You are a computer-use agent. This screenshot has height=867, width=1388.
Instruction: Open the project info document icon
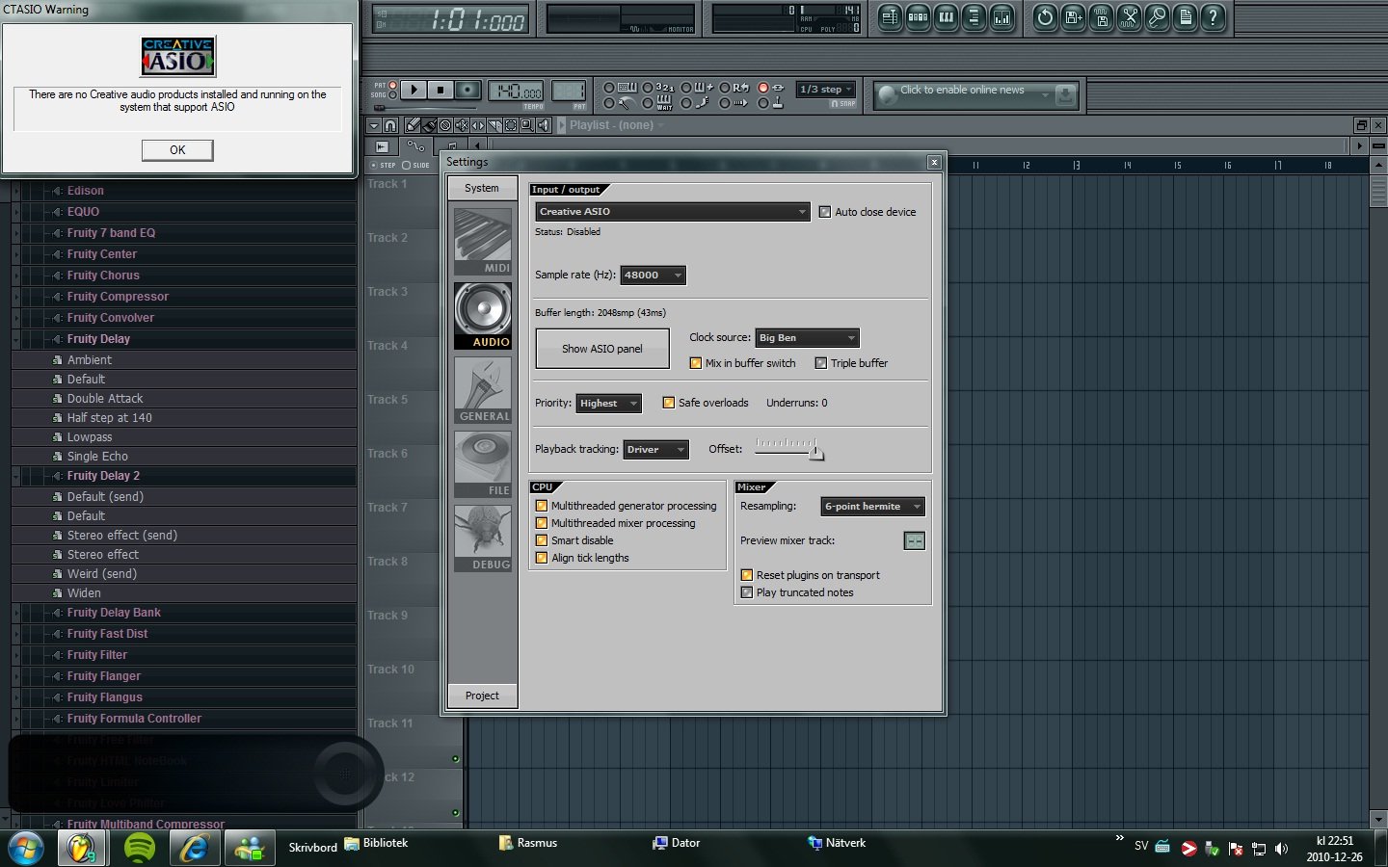1186,17
